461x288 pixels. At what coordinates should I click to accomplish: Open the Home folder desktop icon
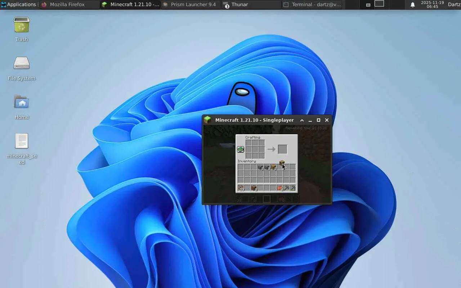click(x=22, y=107)
